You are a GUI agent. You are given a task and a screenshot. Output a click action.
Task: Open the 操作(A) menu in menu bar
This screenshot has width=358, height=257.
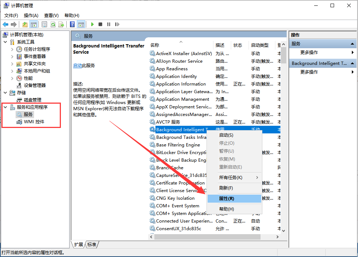31,15
